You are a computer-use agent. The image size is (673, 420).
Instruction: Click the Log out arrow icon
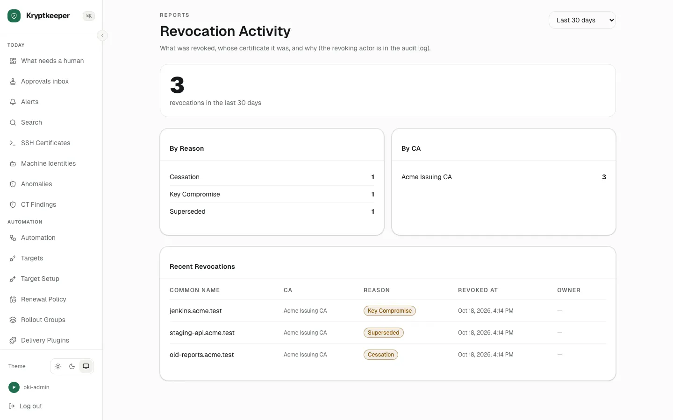point(12,406)
